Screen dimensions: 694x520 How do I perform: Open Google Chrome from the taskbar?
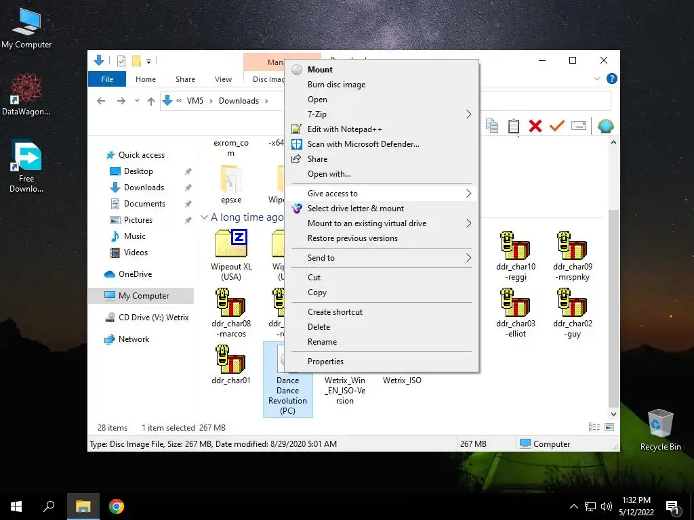(x=117, y=506)
